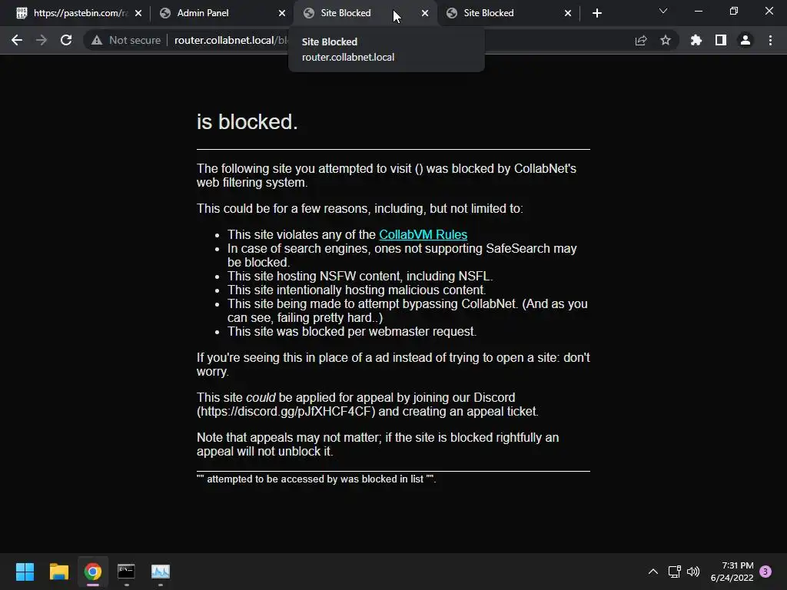Click the browser forward arrow
Image resolution: width=787 pixels, height=590 pixels.
[x=42, y=40]
